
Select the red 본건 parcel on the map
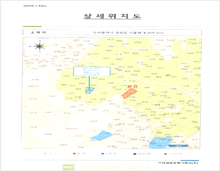click(x=129, y=93)
